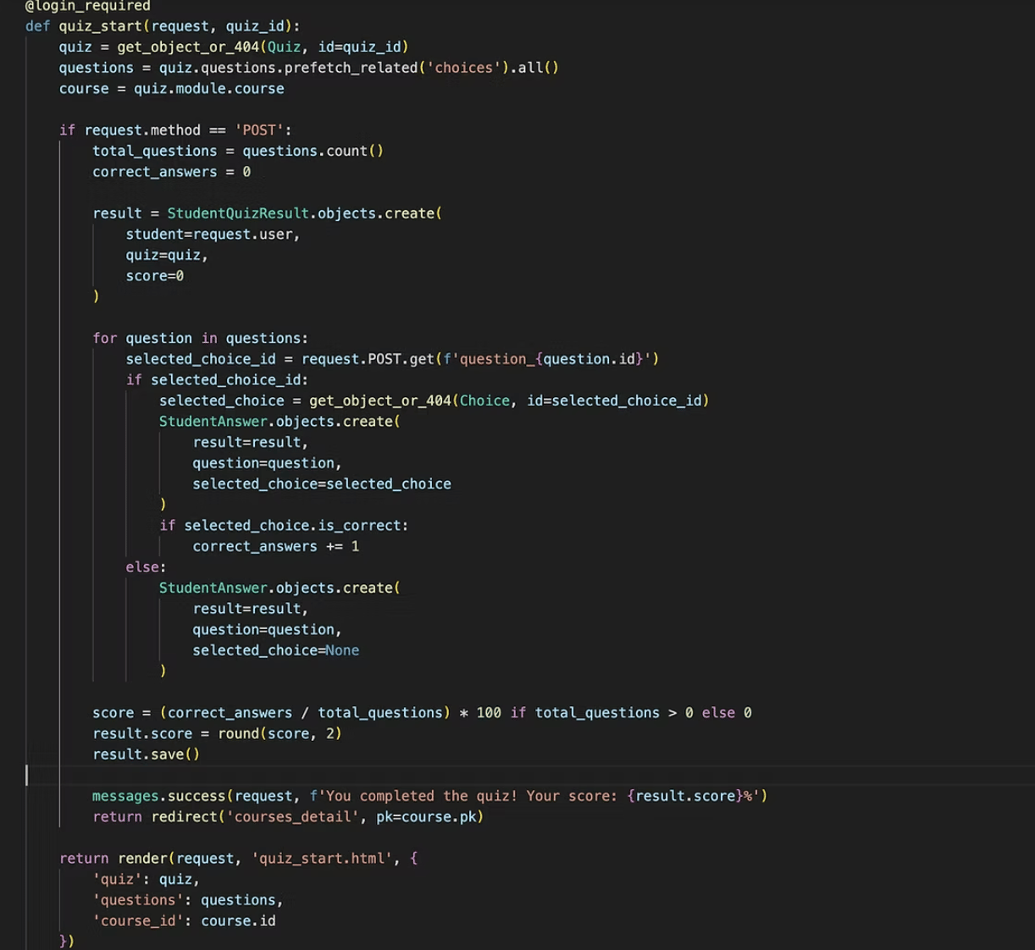
Task: Click the StudentQuizResult class name
Action: pyautogui.click(x=237, y=213)
